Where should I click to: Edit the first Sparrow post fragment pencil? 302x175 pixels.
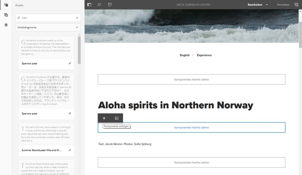[70, 63]
